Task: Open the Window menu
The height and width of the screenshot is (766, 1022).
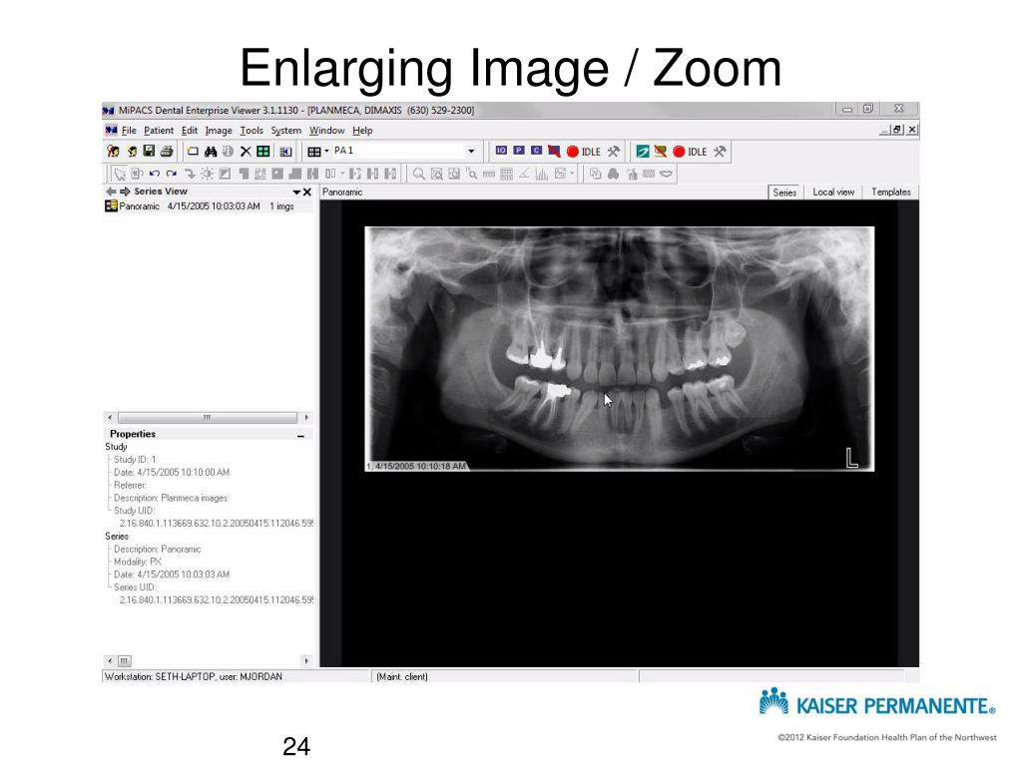Action: point(326,131)
